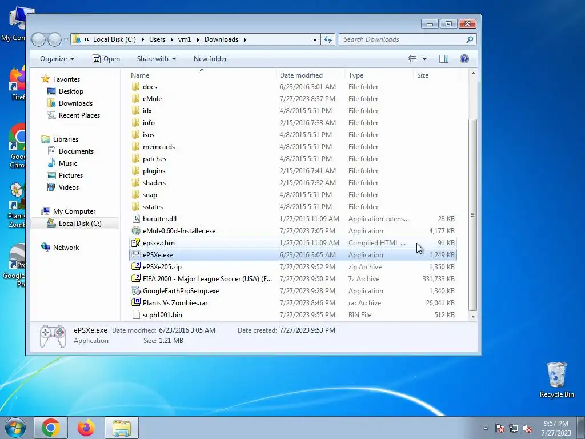Click the Back navigation arrow button

point(38,39)
